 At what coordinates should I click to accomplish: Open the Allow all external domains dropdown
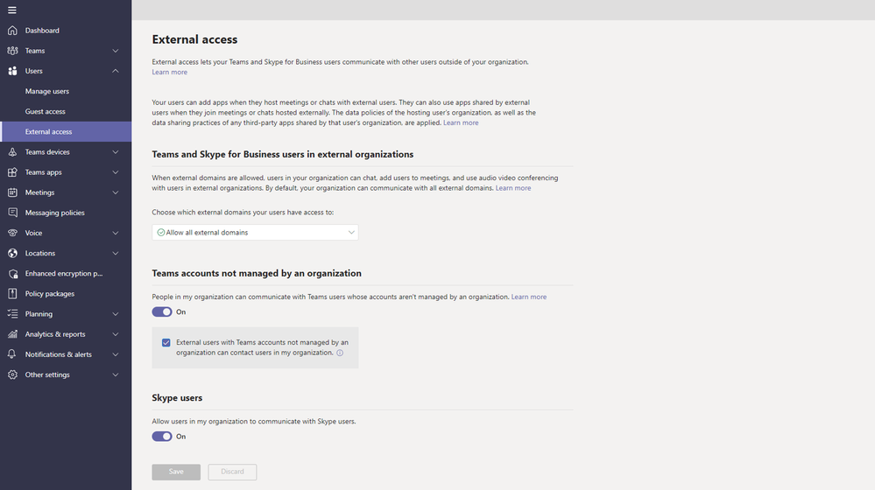point(255,233)
